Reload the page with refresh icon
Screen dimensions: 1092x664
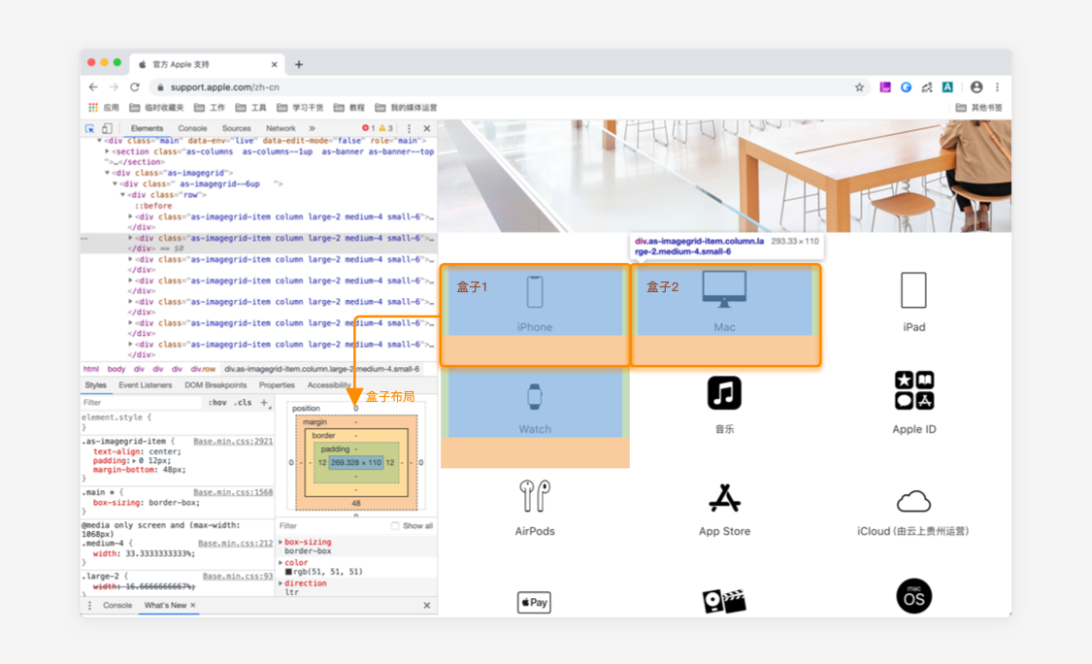134,87
